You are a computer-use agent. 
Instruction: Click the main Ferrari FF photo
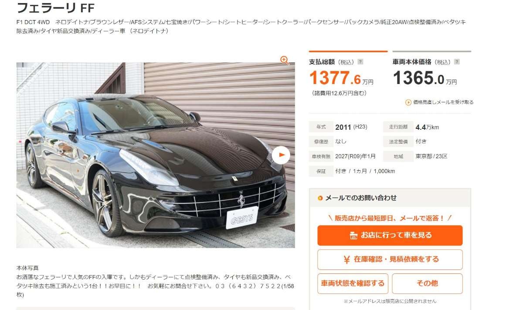(156, 155)
